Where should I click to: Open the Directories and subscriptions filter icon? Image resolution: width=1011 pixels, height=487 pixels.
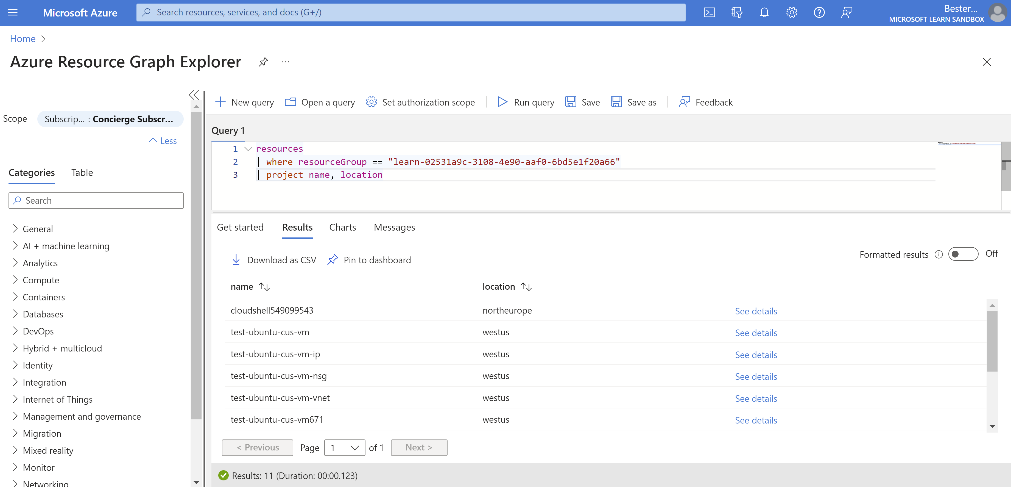tap(737, 13)
